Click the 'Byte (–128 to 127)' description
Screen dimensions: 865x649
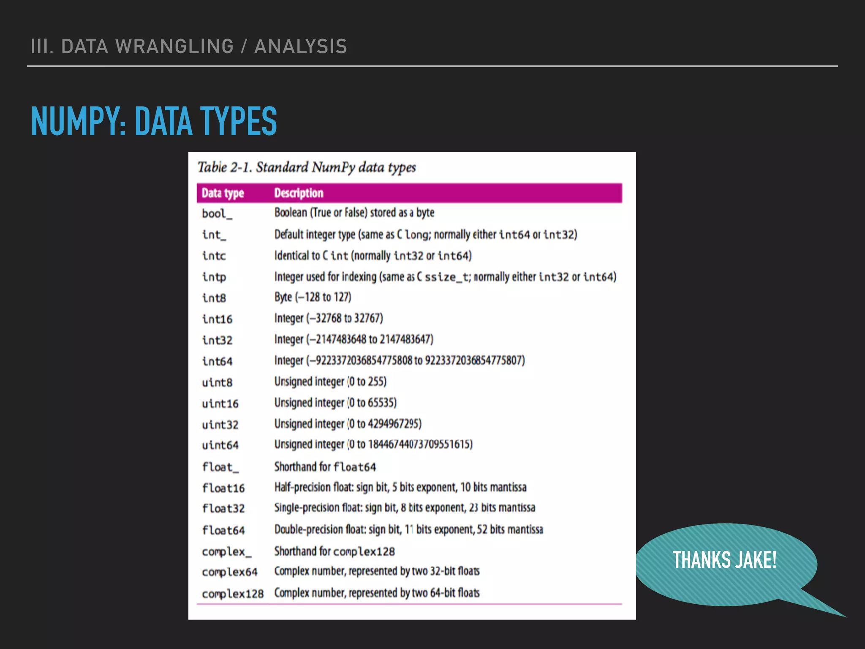tap(313, 297)
